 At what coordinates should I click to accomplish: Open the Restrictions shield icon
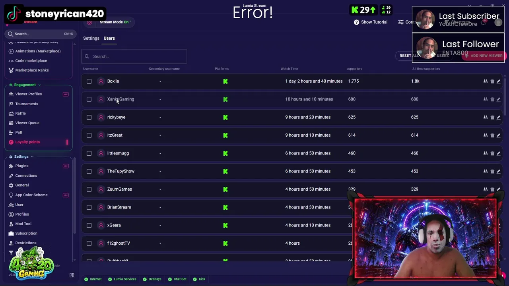[x=11, y=243]
